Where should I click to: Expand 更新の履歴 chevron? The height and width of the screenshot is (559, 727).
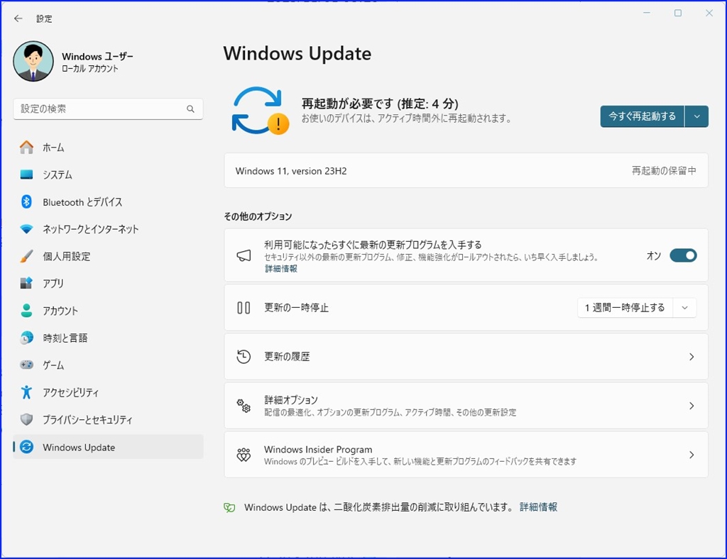pos(692,357)
